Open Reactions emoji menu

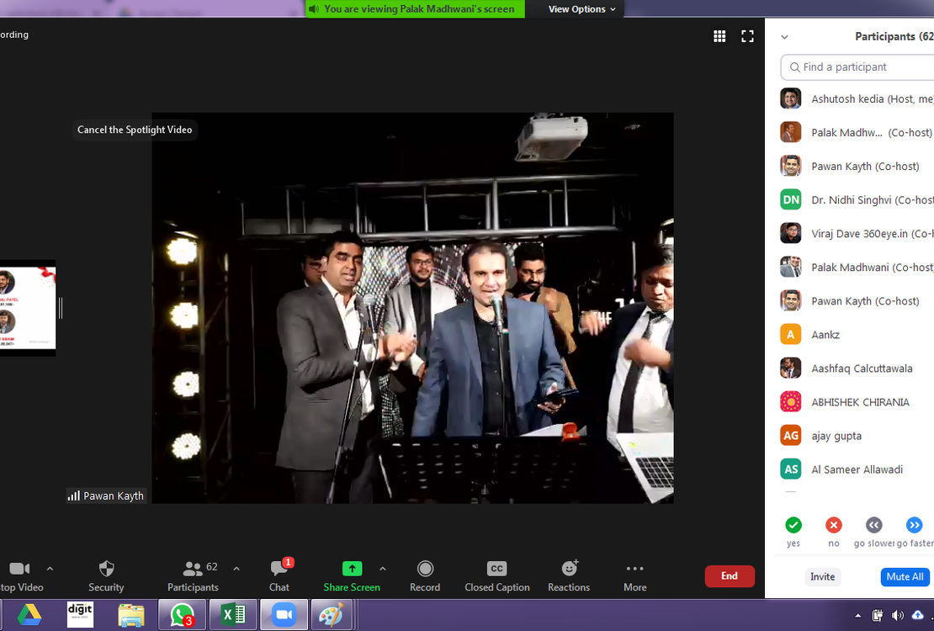tap(569, 575)
